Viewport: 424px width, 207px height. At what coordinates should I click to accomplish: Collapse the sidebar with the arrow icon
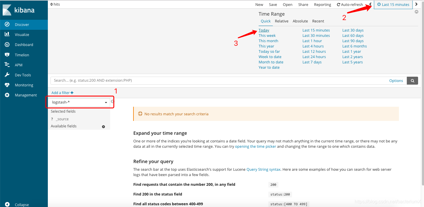(x=7, y=204)
